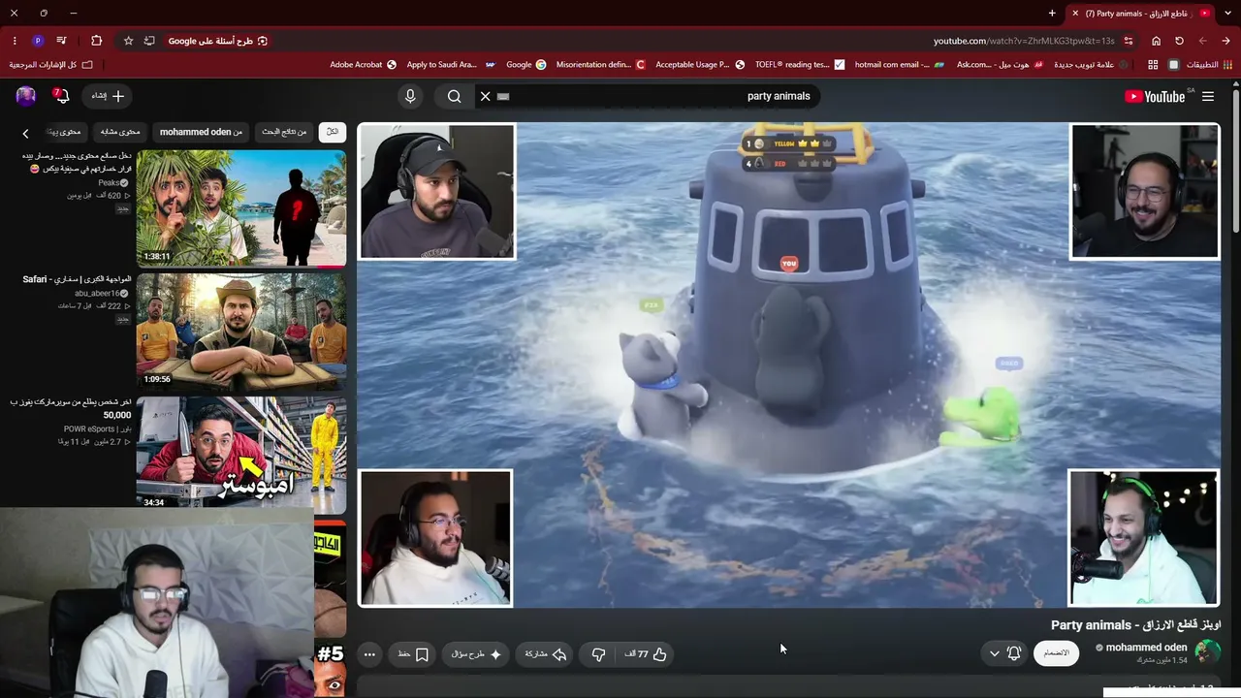Open the Chrome media controls icon

[x=61, y=41]
